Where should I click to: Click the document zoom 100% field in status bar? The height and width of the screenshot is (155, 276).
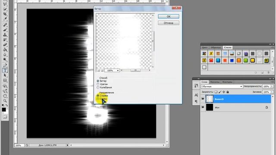19,146
